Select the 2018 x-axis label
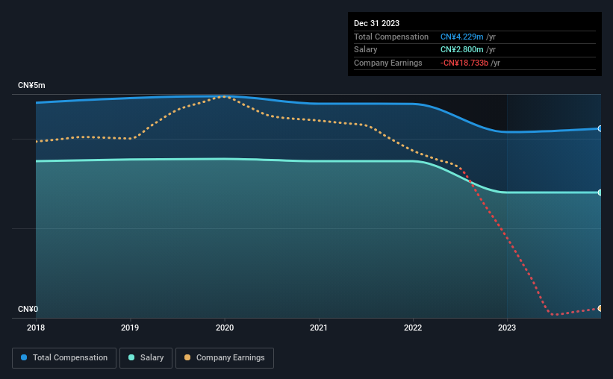This screenshot has height=379, width=613. coord(36,328)
